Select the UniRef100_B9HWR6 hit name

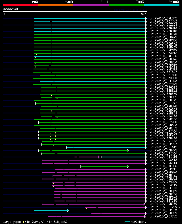(163, 59)
